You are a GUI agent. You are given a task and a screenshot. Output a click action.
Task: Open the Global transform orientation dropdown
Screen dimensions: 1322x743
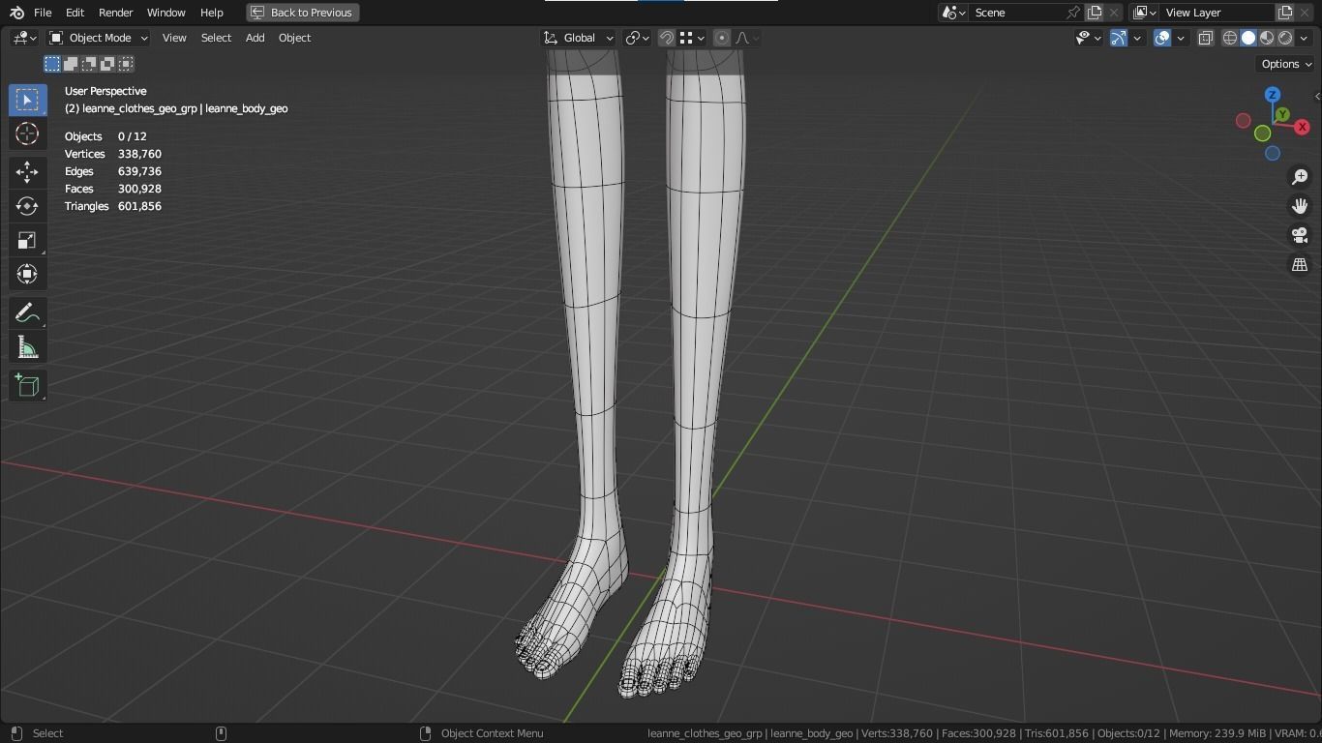[x=578, y=38]
